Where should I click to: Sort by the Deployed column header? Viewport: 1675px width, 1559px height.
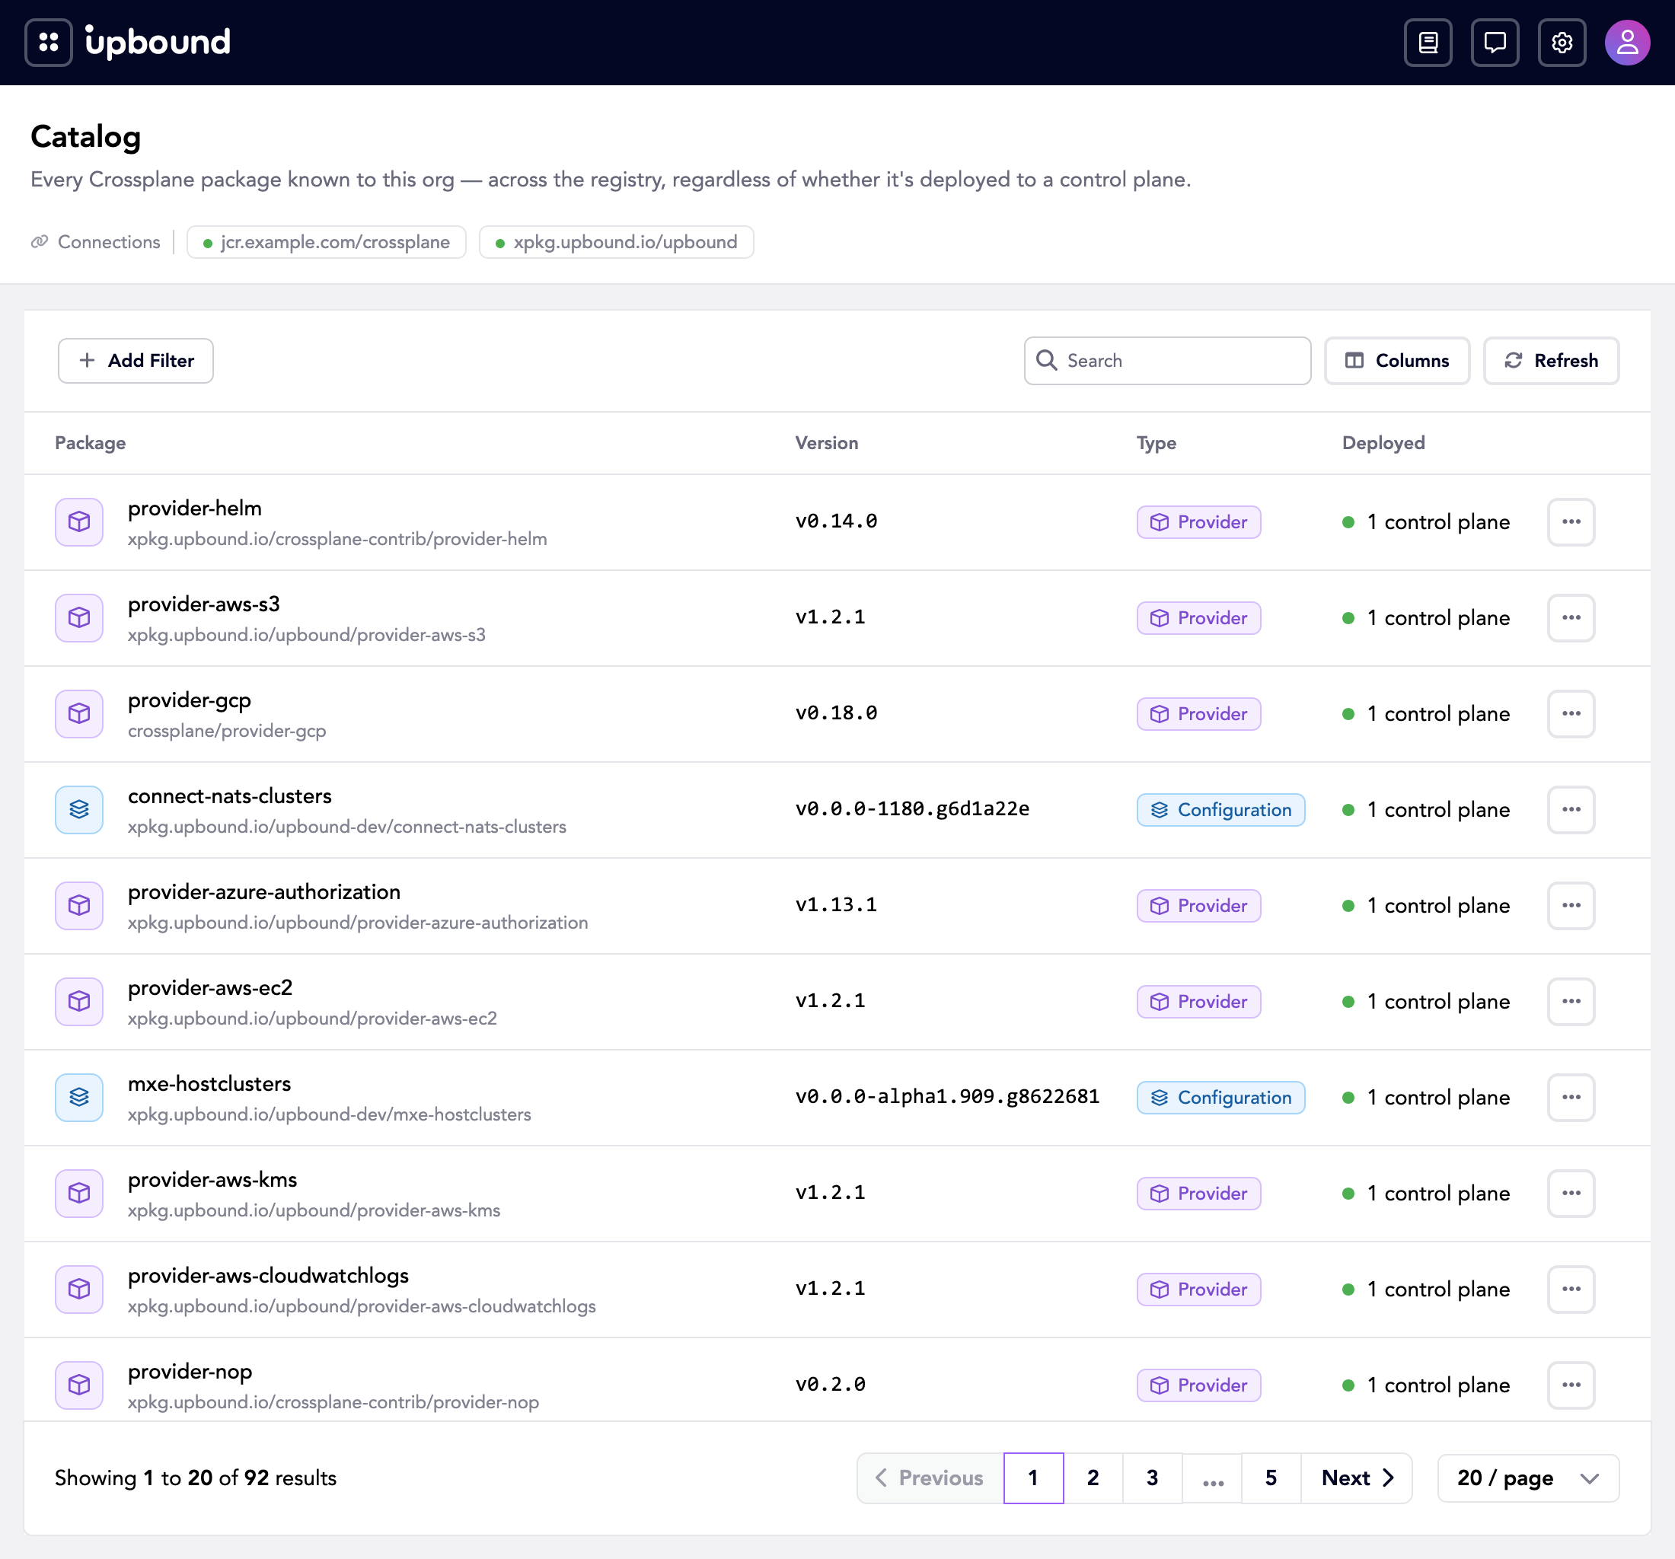click(x=1383, y=443)
